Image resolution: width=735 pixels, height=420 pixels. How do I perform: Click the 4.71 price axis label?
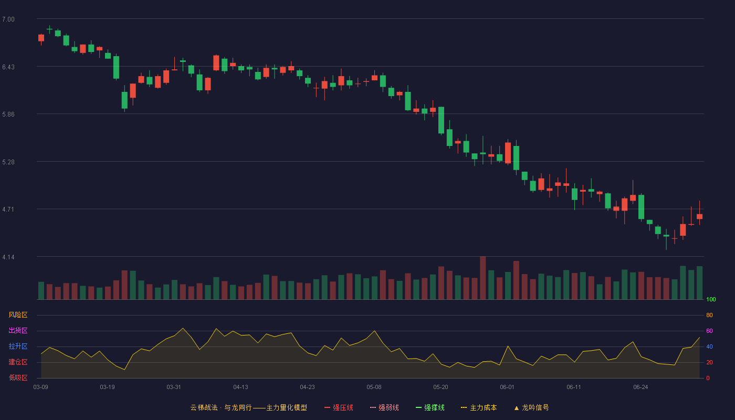8,209
